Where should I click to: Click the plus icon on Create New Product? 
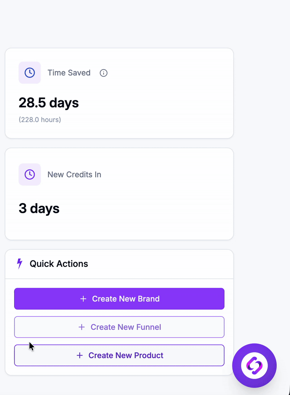[80, 355]
